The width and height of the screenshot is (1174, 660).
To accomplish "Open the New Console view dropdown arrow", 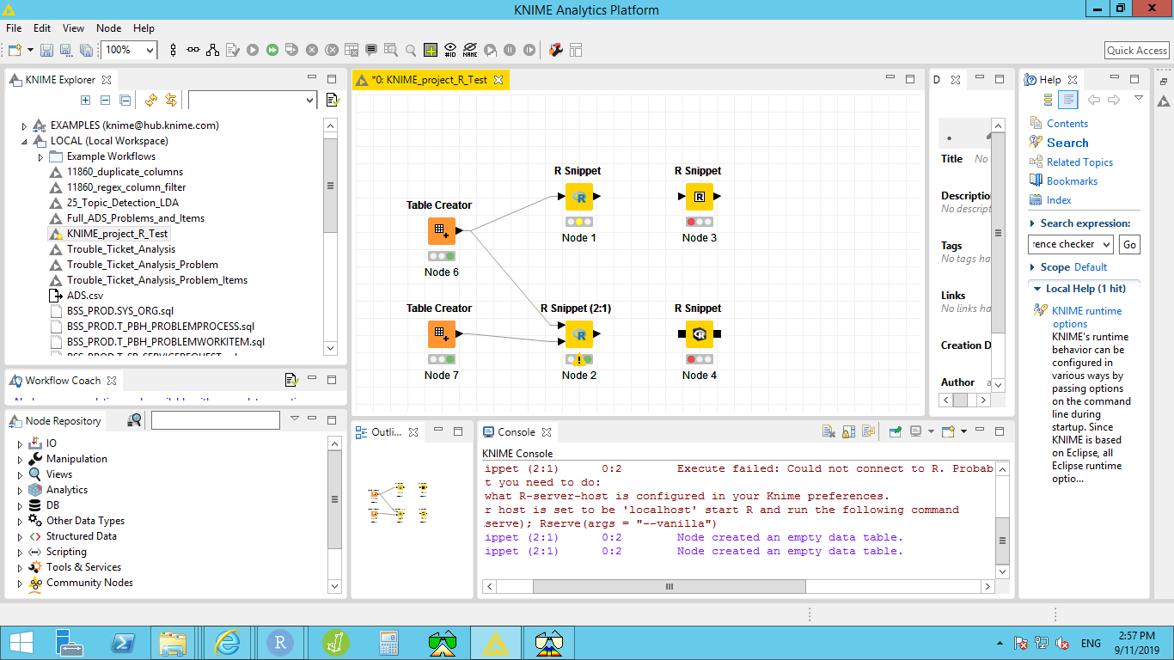I will point(964,431).
